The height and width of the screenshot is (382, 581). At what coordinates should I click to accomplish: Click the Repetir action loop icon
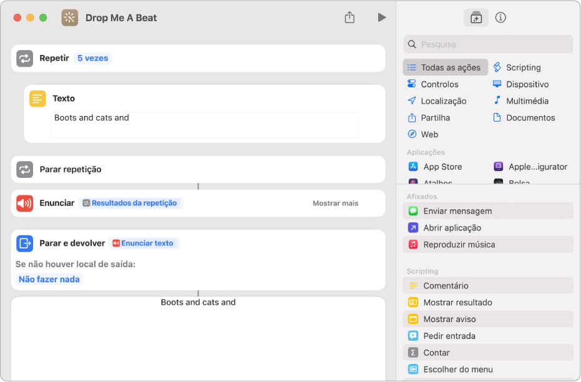tap(24, 58)
